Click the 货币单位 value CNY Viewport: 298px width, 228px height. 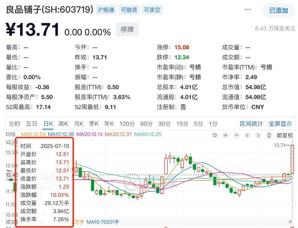point(258,107)
